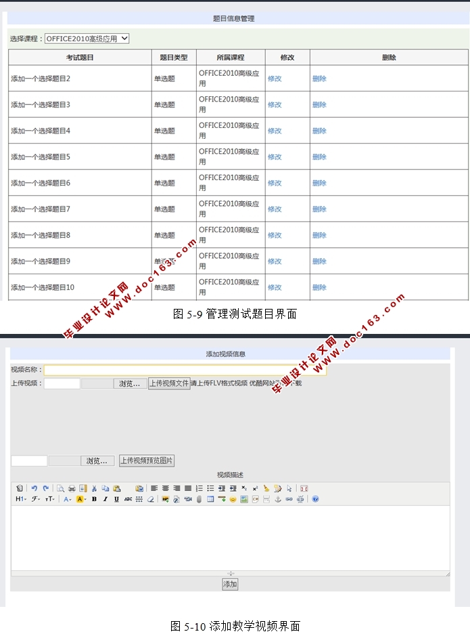Center align text in editor

pos(166,488)
